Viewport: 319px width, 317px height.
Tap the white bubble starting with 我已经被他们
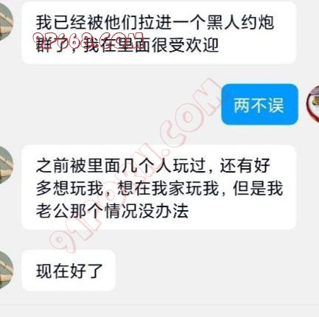click(159, 33)
